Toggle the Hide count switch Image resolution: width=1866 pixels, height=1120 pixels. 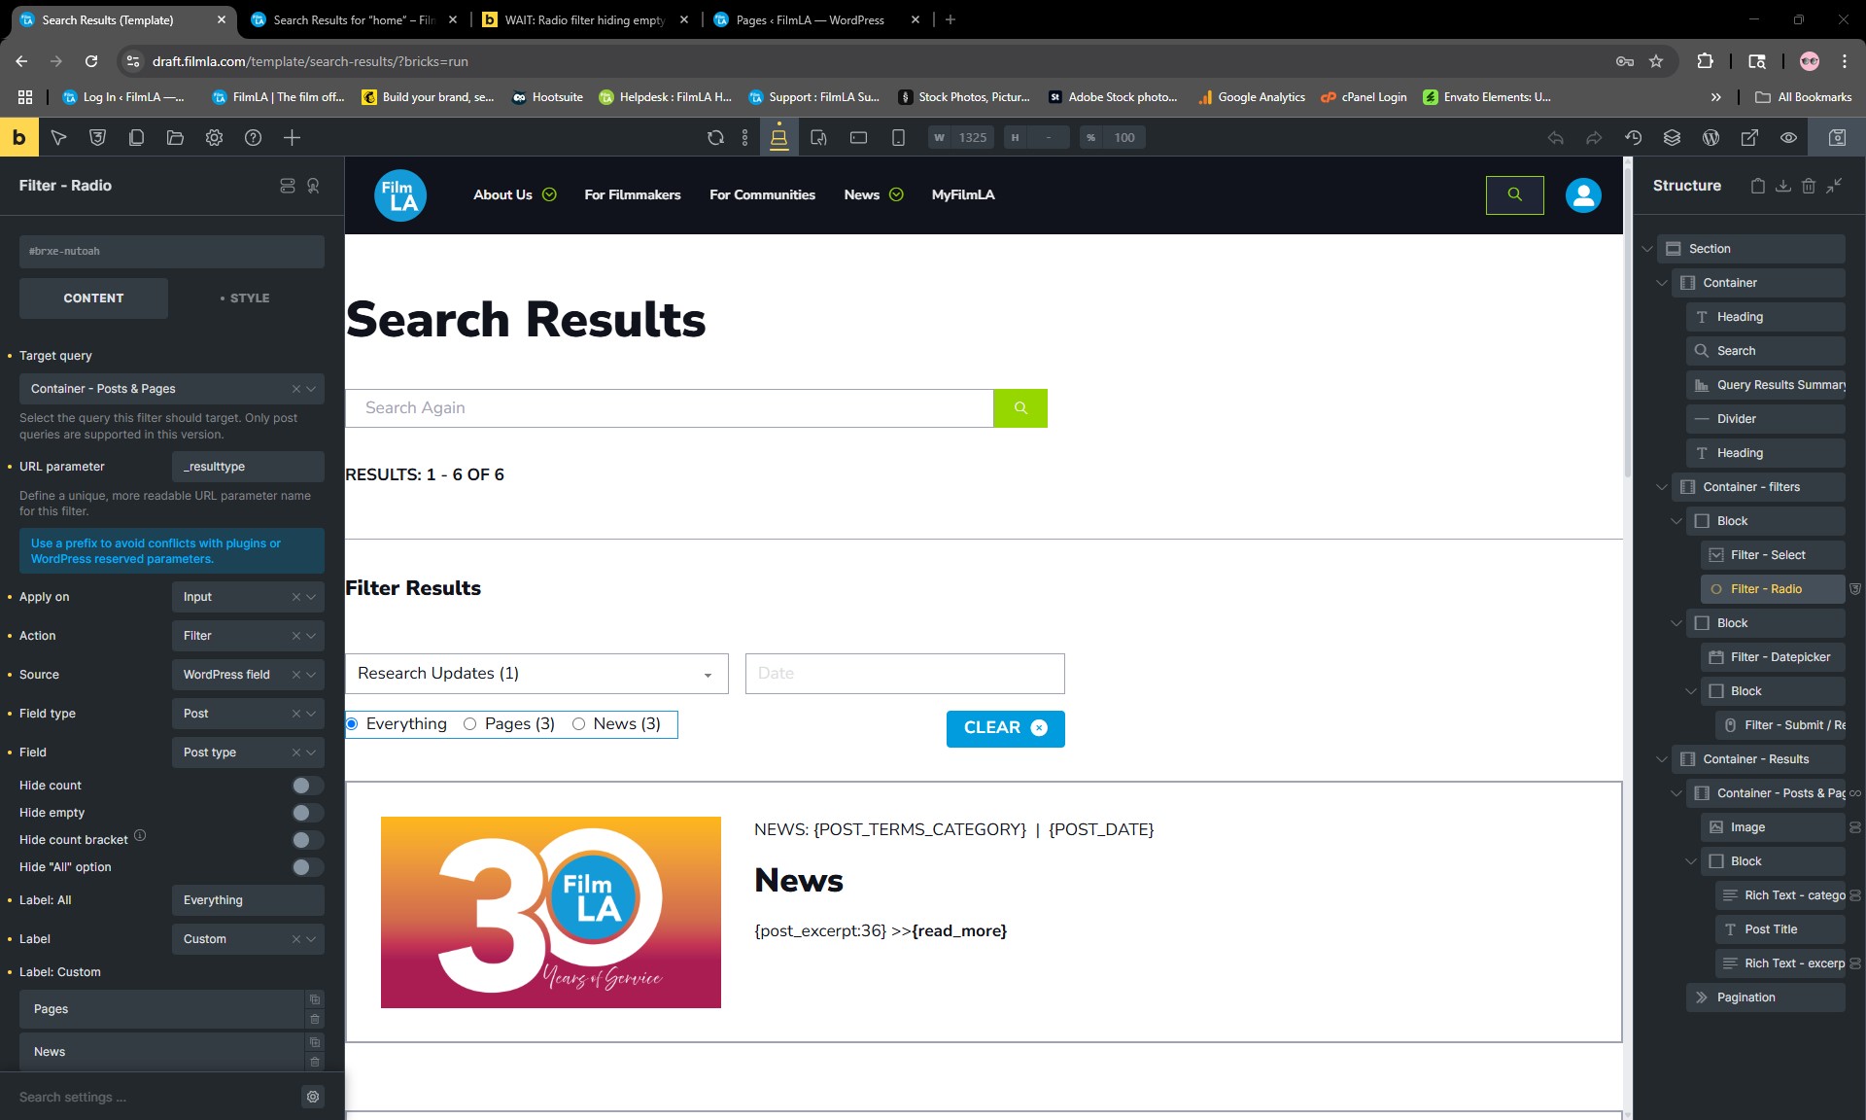coord(307,786)
